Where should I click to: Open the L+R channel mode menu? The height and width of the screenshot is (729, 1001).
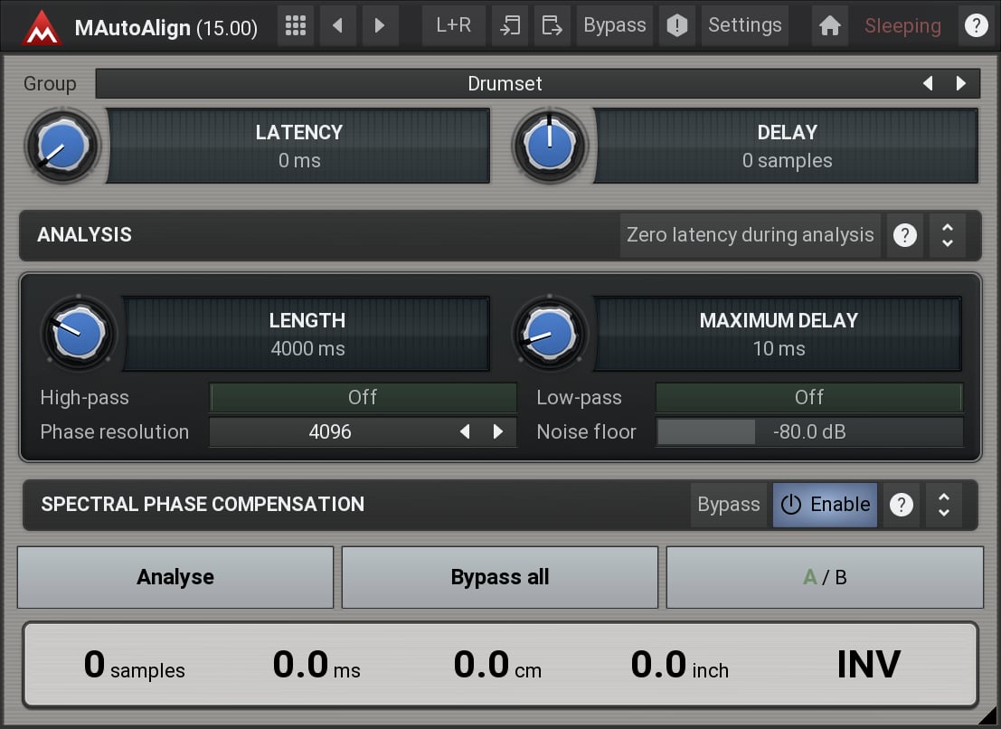coord(453,25)
